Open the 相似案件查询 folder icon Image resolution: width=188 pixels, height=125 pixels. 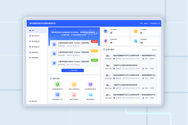pos(91,95)
